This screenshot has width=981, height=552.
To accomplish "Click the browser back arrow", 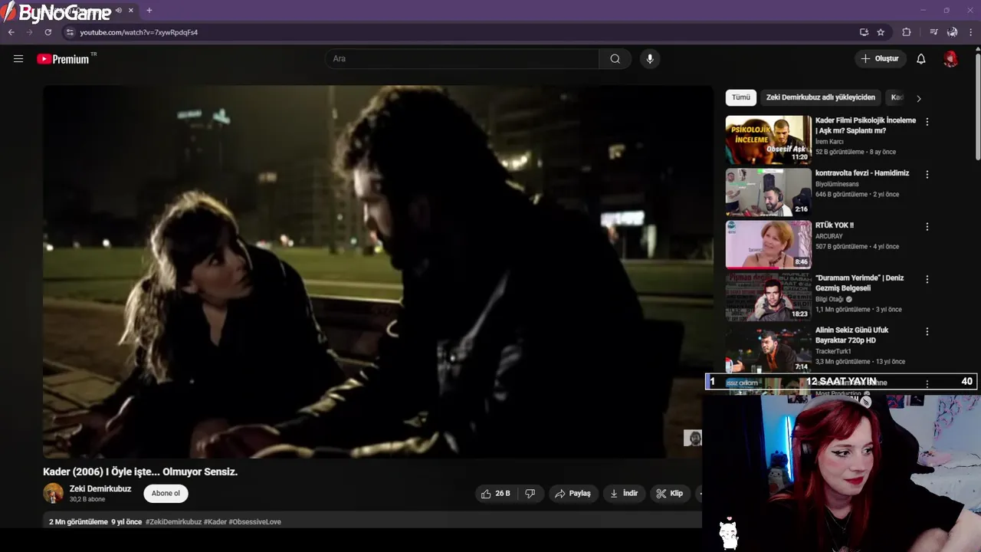I will 11,32.
